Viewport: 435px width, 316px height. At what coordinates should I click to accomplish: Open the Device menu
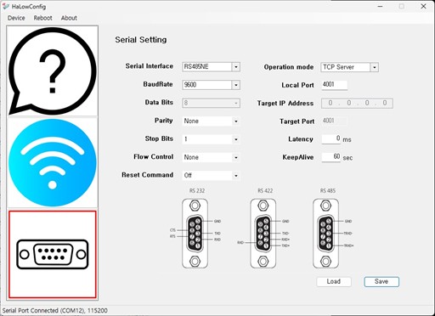click(x=16, y=18)
